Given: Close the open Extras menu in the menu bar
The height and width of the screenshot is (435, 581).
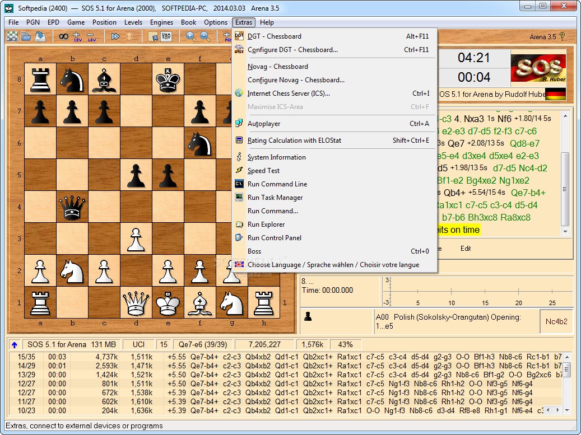Looking at the screenshot, I should [244, 22].
